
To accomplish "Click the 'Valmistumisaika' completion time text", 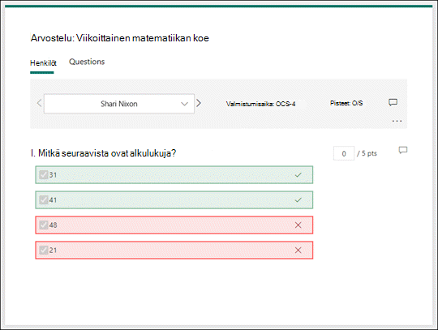I will pyautogui.click(x=260, y=104).
